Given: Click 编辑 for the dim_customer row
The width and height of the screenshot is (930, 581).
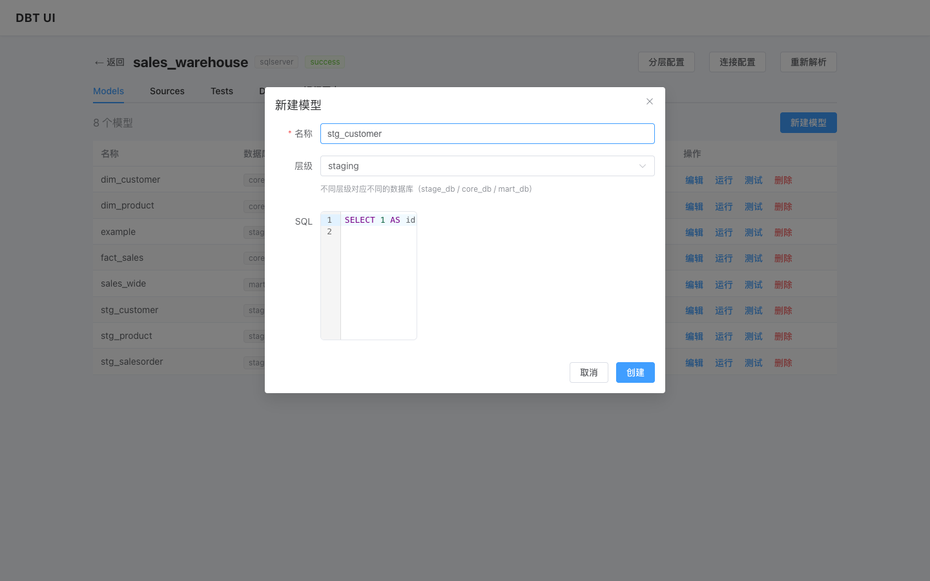Looking at the screenshot, I should click(x=694, y=180).
